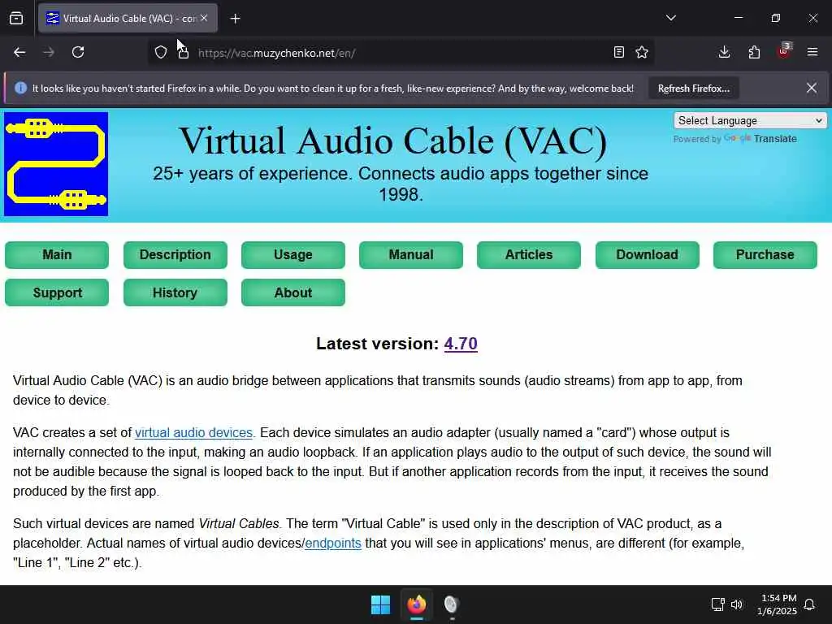Click the URL address field
832x624 pixels.
[x=401, y=53]
